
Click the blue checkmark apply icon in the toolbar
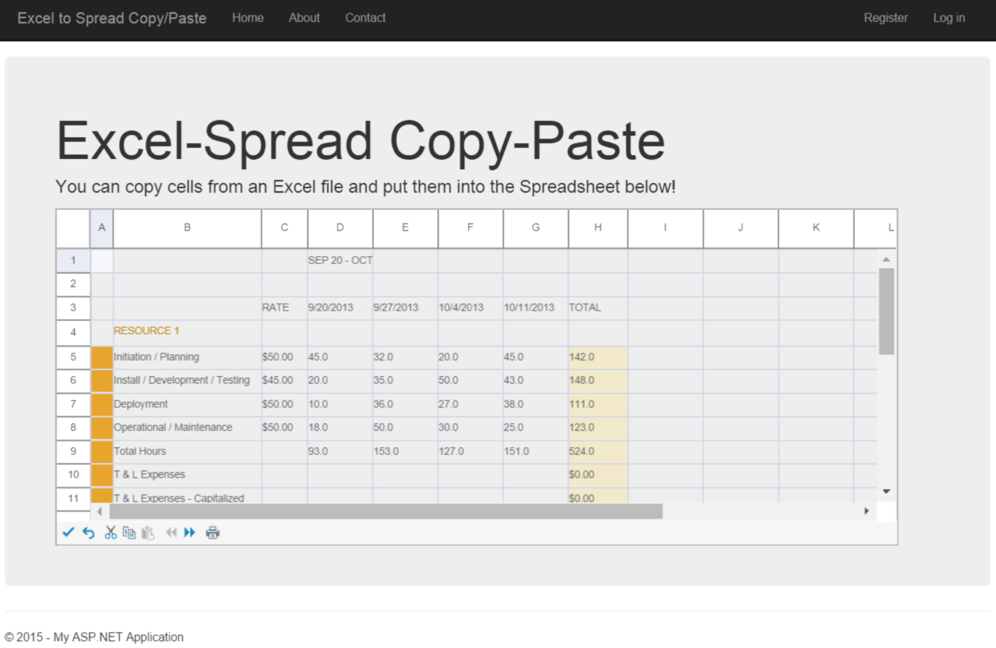coord(69,532)
